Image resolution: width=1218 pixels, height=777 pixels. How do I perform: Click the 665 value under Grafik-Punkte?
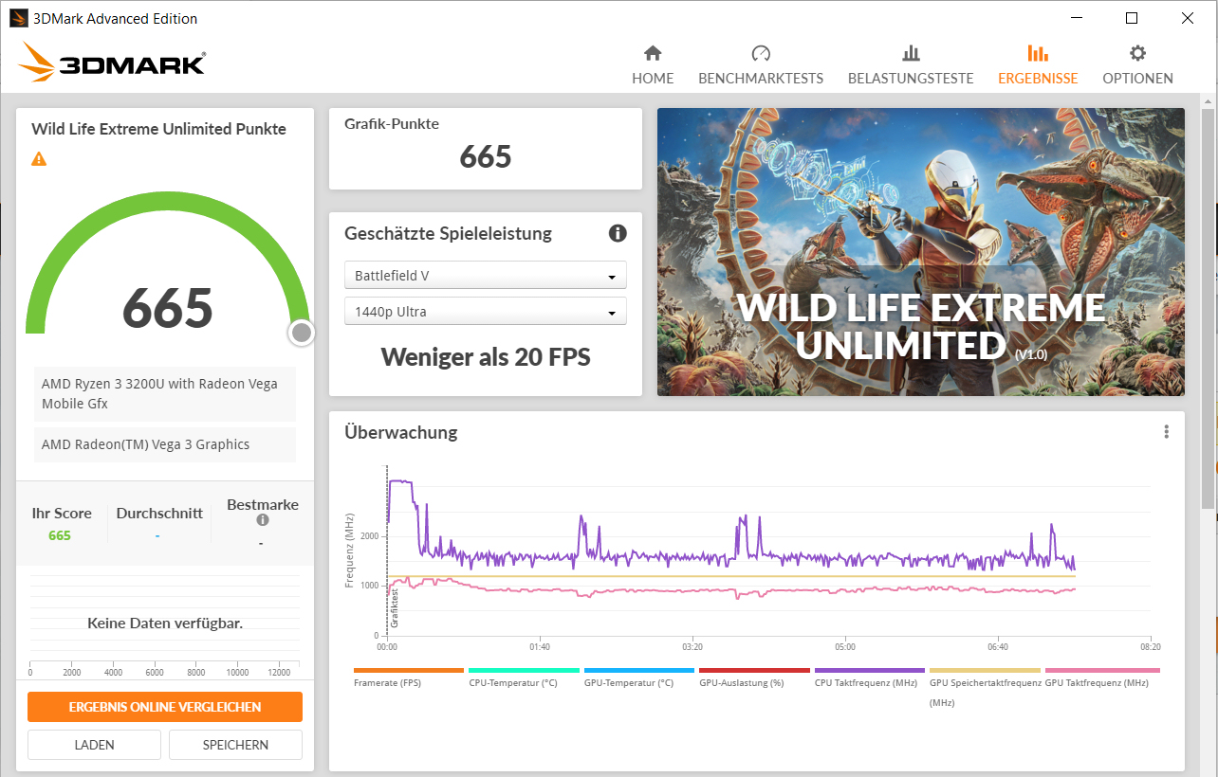pos(486,156)
